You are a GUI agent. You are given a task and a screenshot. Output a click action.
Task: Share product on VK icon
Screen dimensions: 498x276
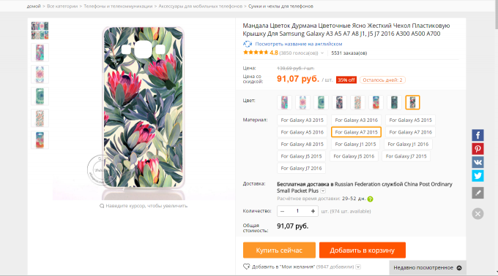click(477, 162)
